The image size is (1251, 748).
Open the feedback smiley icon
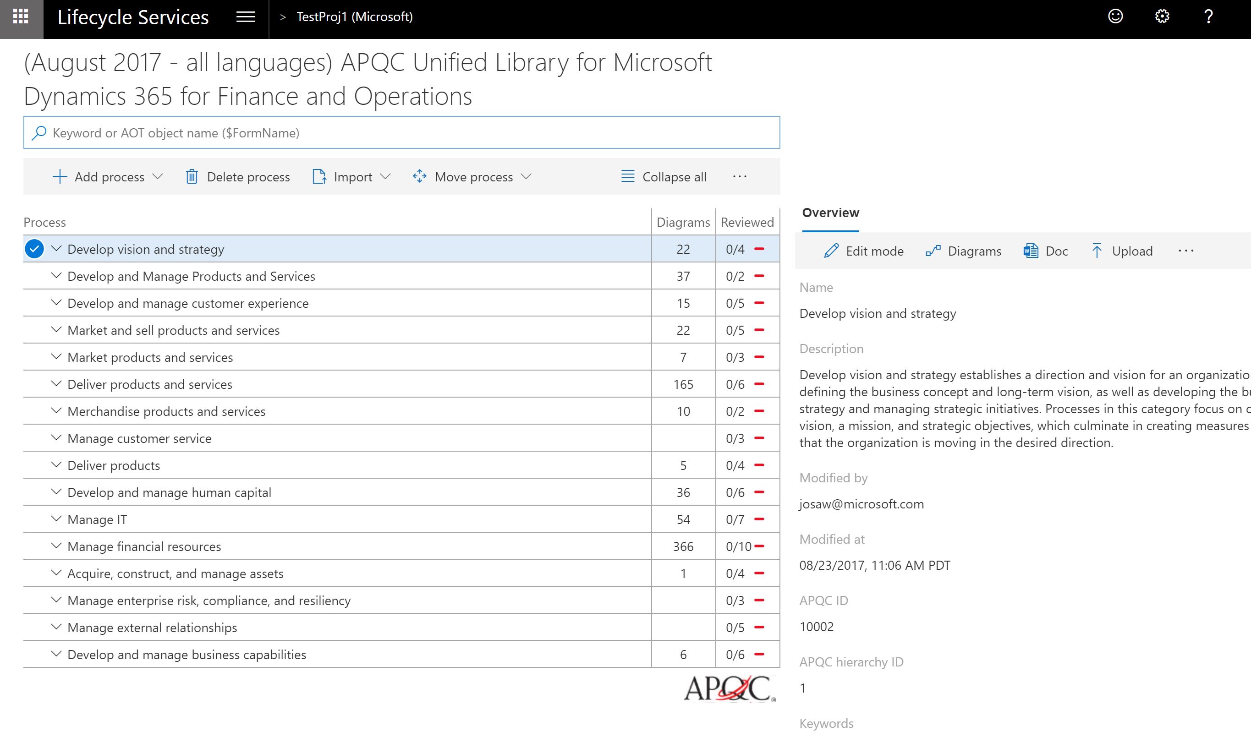pyautogui.click(x=1115, y=16)
